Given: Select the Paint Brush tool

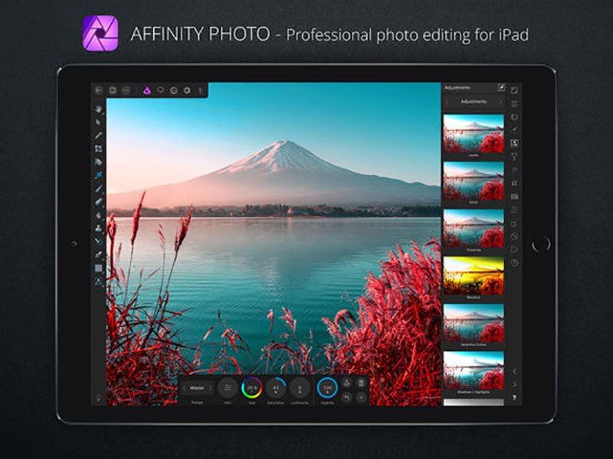Looking at the screenshot, I should (x=99, y=188).
